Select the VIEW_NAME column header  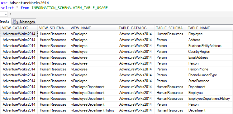pos(93,28)
